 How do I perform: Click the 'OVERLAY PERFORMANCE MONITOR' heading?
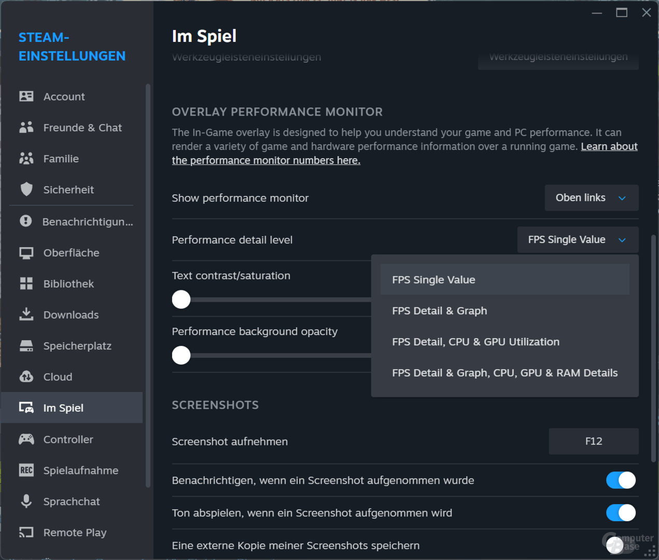[277, 112]
